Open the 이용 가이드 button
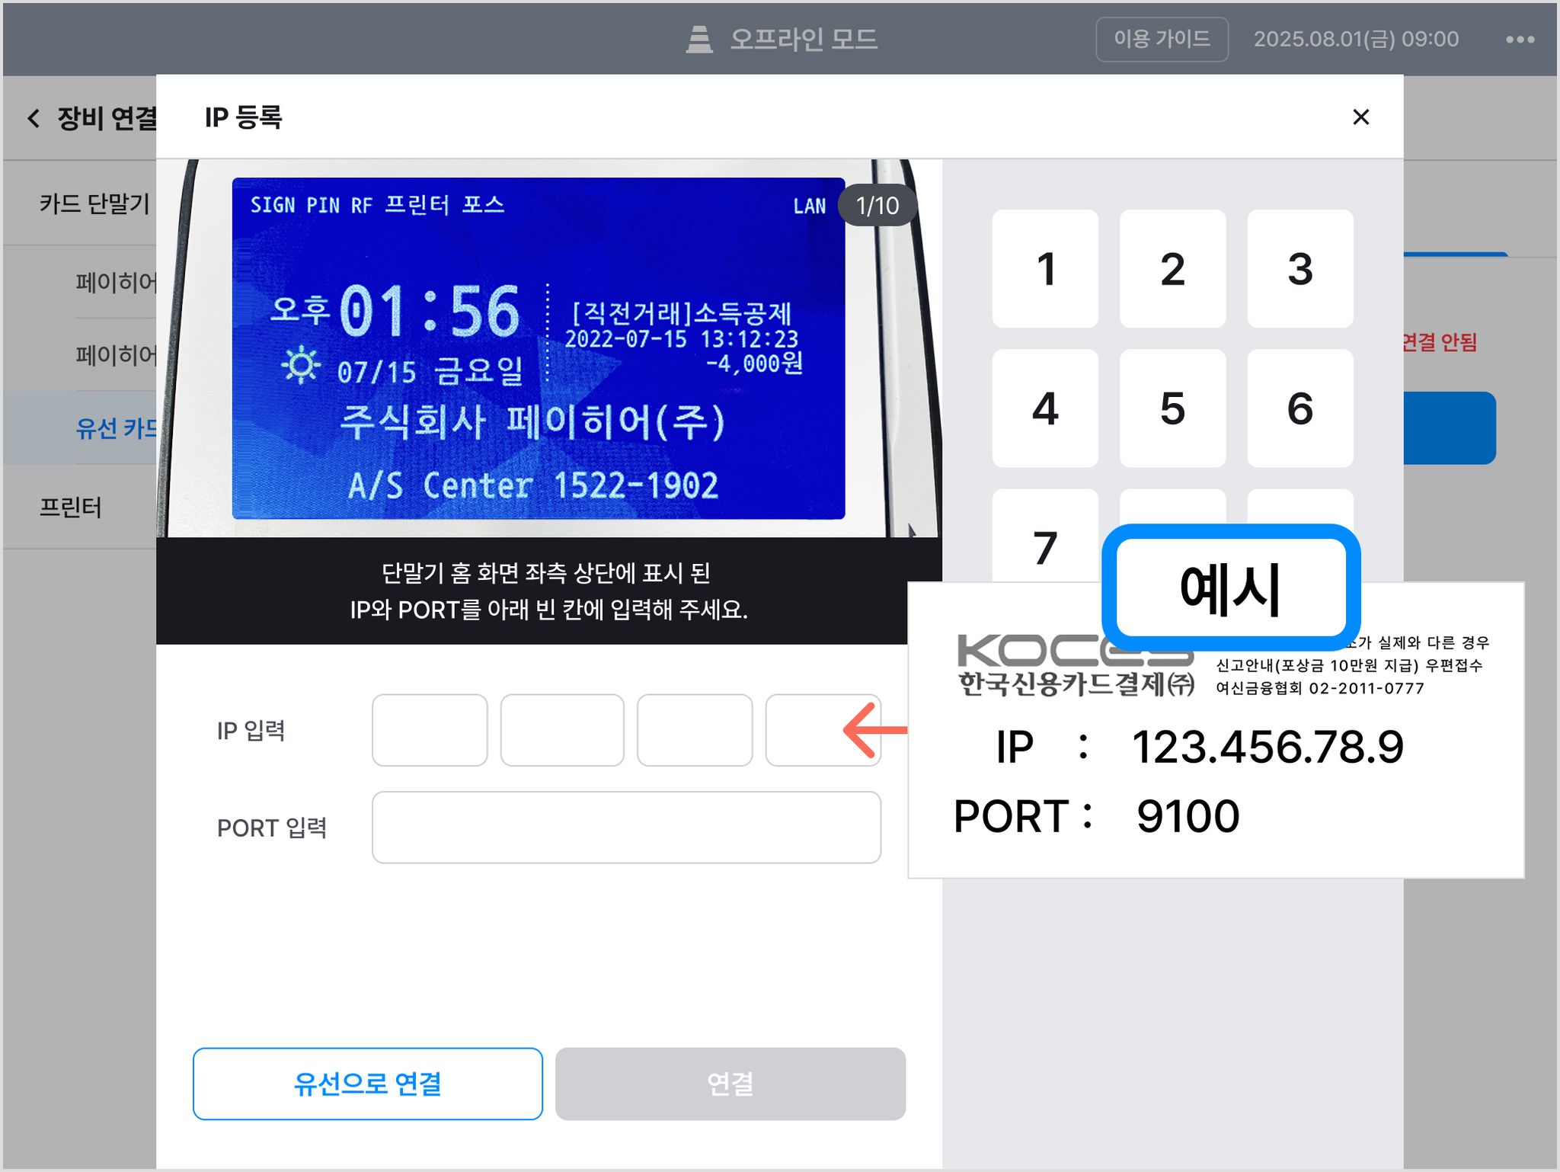This screenshot has width=1560, height=1172. 1162,39
